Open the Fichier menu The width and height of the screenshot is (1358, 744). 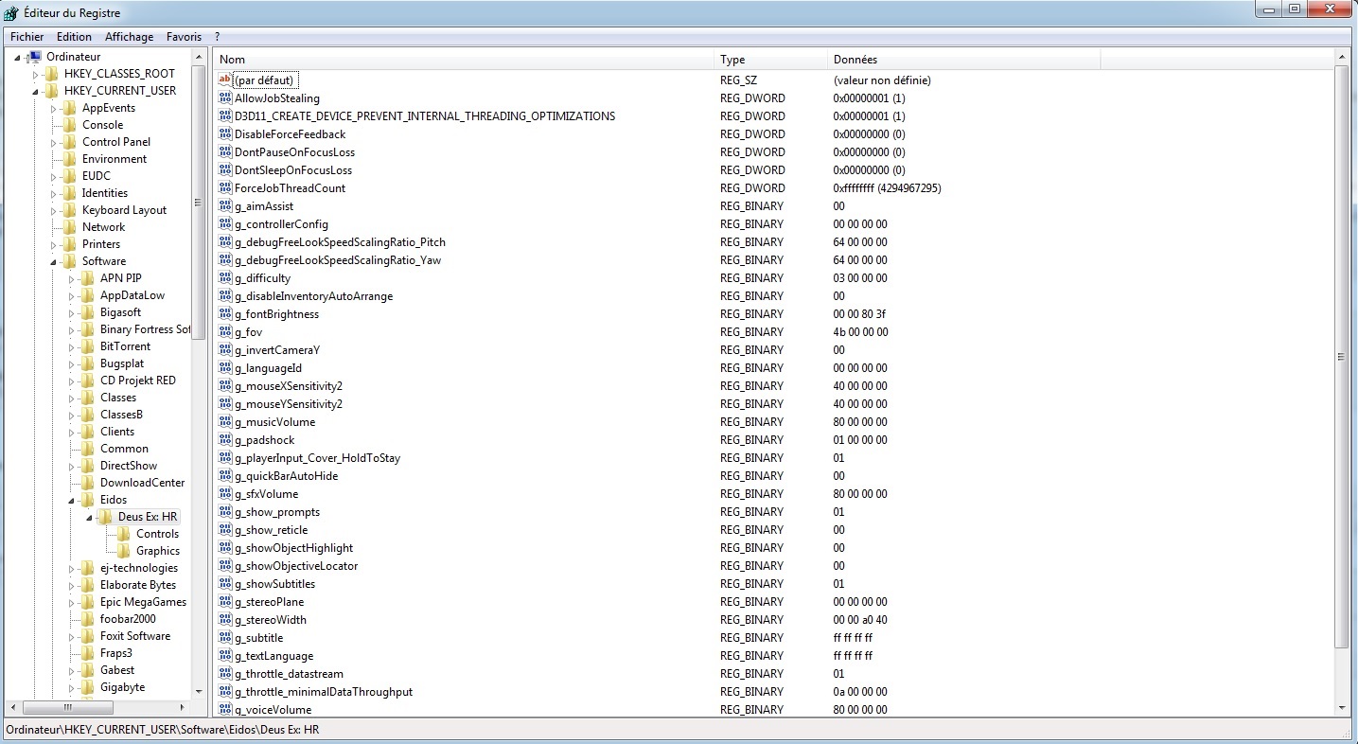[27, 37]
